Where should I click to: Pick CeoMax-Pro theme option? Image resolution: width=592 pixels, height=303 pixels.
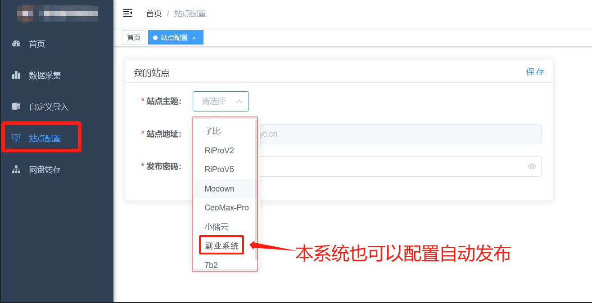point(226,208)
